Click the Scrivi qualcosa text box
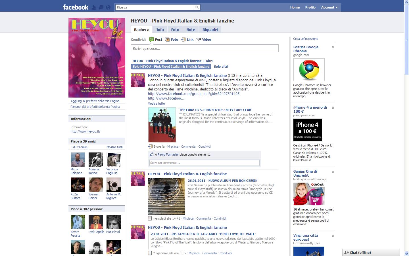The width and height of the screenshot is (409, 256). pyautogui.click(x=204, y=48)
